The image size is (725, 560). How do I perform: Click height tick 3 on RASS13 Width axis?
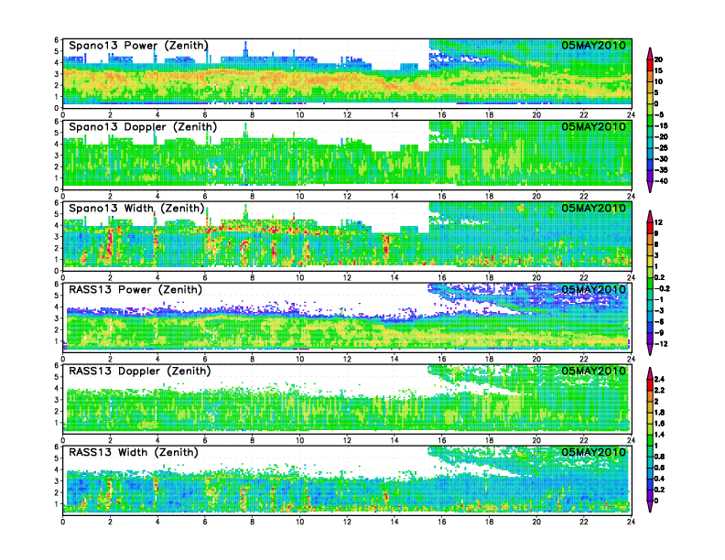tap(57, 481)
